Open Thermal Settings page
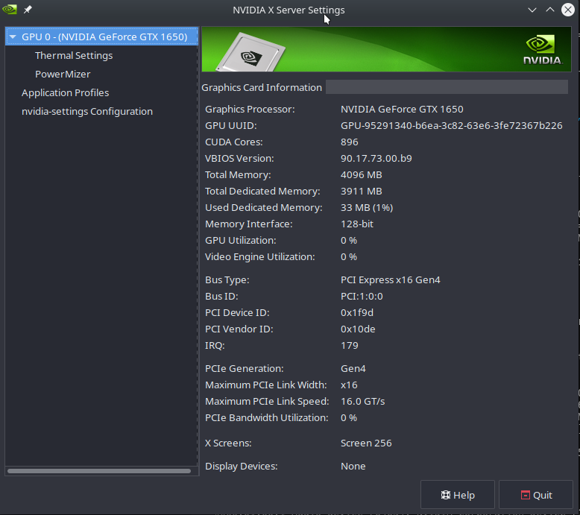Viewport: 580px width, 515px height. pyautogui.click(x=74, y=55)
